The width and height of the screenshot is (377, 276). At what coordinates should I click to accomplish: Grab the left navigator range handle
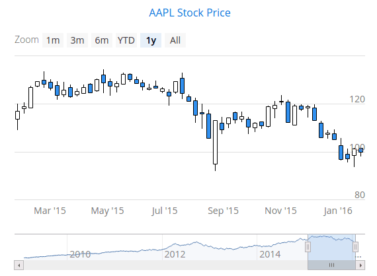(x=308, y=247)
